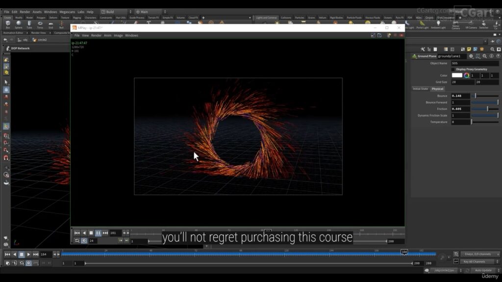Select the Sphere shelf tool
This screenshot has height=282, width=502.
19,24
